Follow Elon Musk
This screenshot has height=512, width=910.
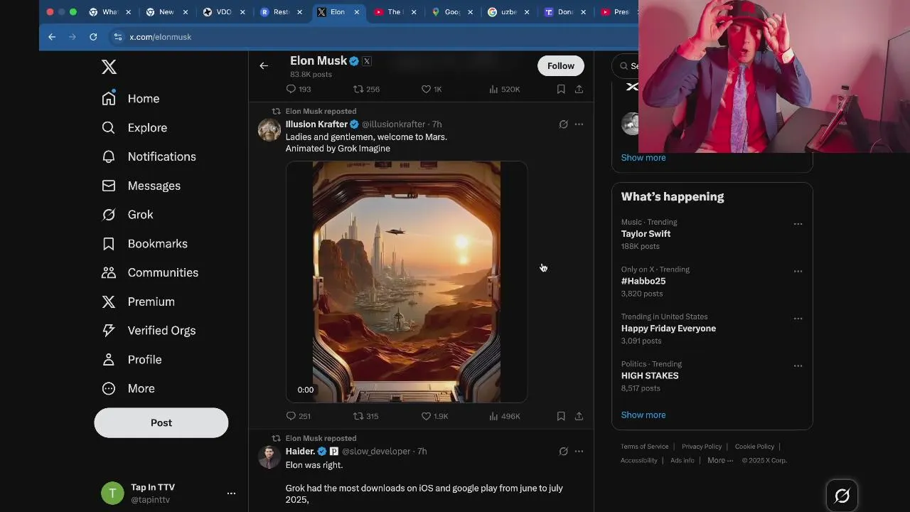(561, 65)
